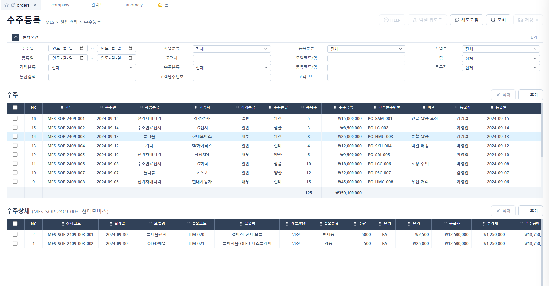Check the row MES-SOP-2409-001 checkbox
549x286 pixels.
(x=15, y=118)
